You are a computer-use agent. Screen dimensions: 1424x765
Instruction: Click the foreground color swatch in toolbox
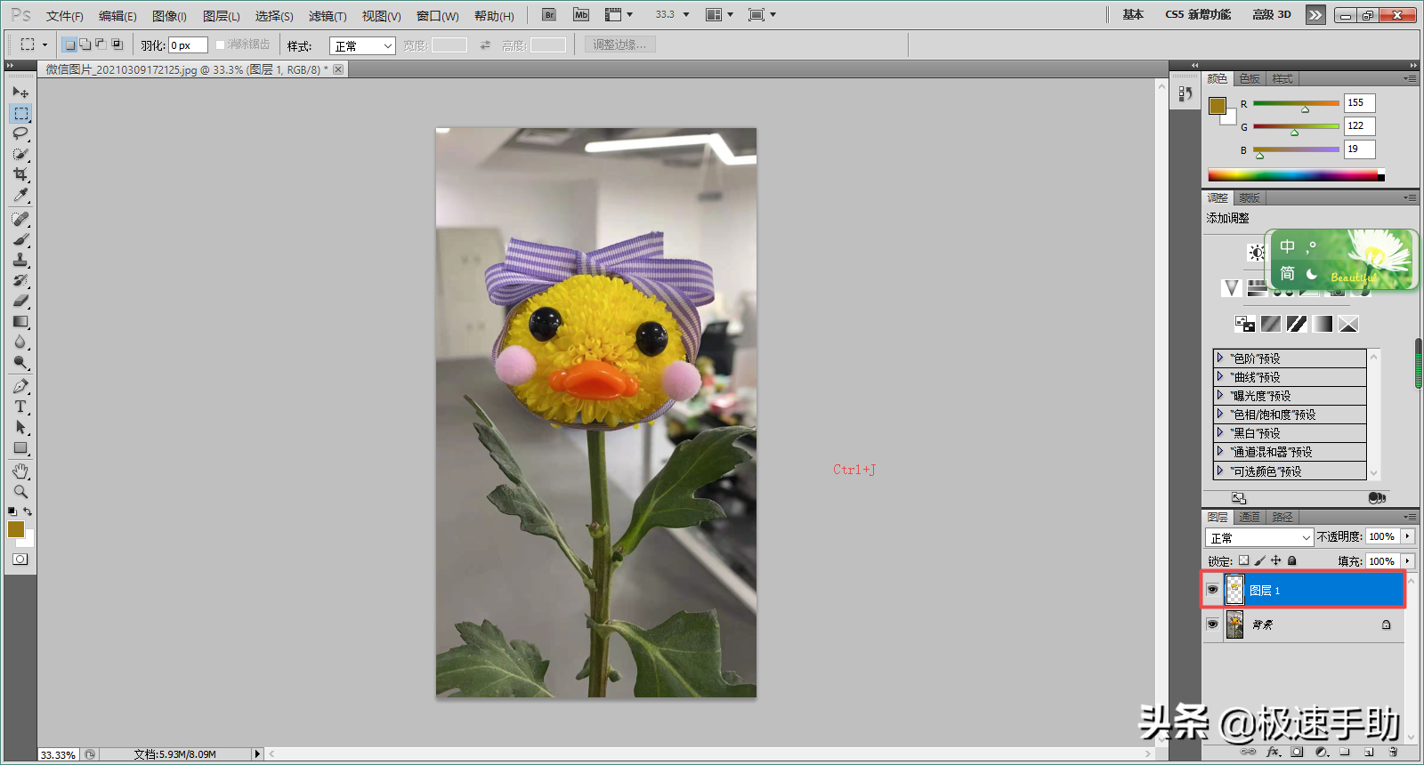coord(16,529)
